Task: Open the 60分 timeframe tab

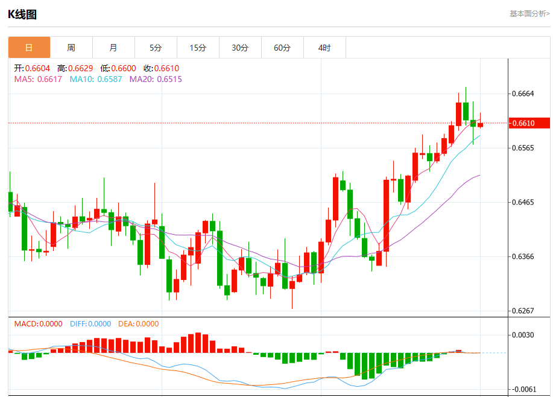Action: click(282, 47)
